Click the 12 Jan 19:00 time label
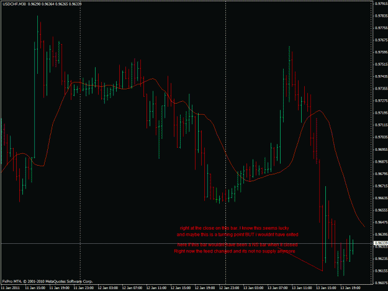Viewport: 388px width, 291px height. (205, 288)
